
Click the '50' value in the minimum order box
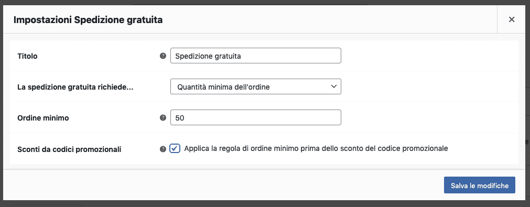point(179,118)
